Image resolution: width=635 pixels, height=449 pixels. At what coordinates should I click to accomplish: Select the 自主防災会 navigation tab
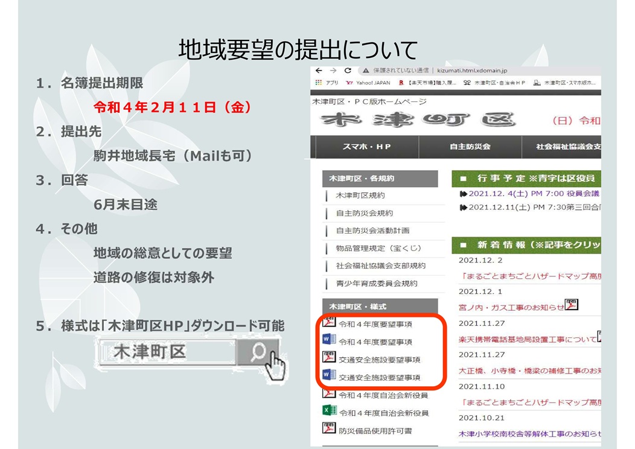click(470, 147)
